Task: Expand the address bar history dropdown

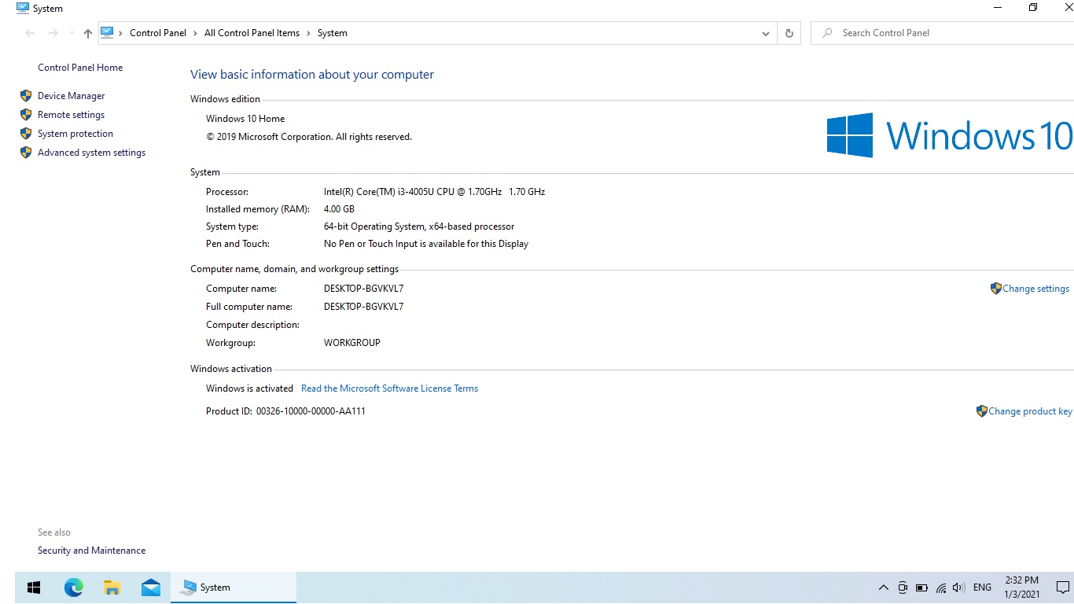Action: (x=765, y=33)
